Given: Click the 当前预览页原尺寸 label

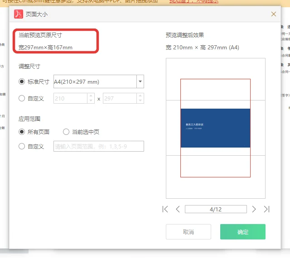Looking at the screenshot, I should click(40, 35).
